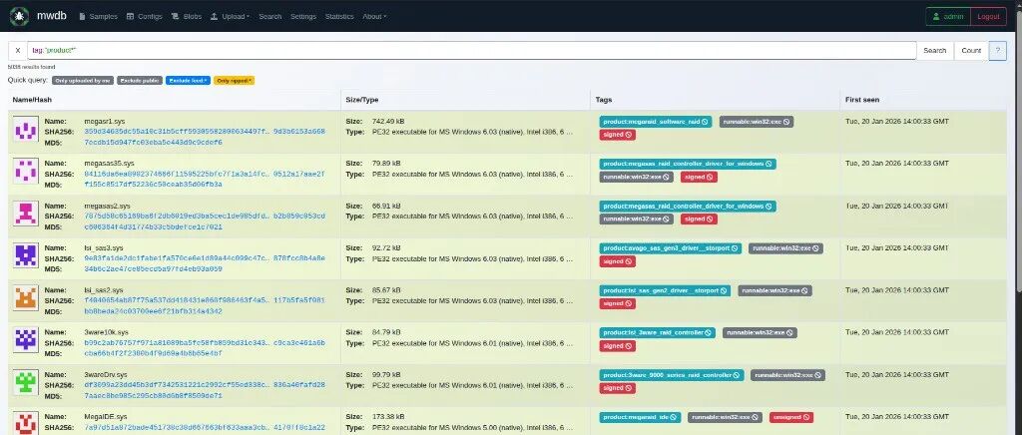Click the mwdb bug logo
1022x435 pixels.
(x=19, y=16)
